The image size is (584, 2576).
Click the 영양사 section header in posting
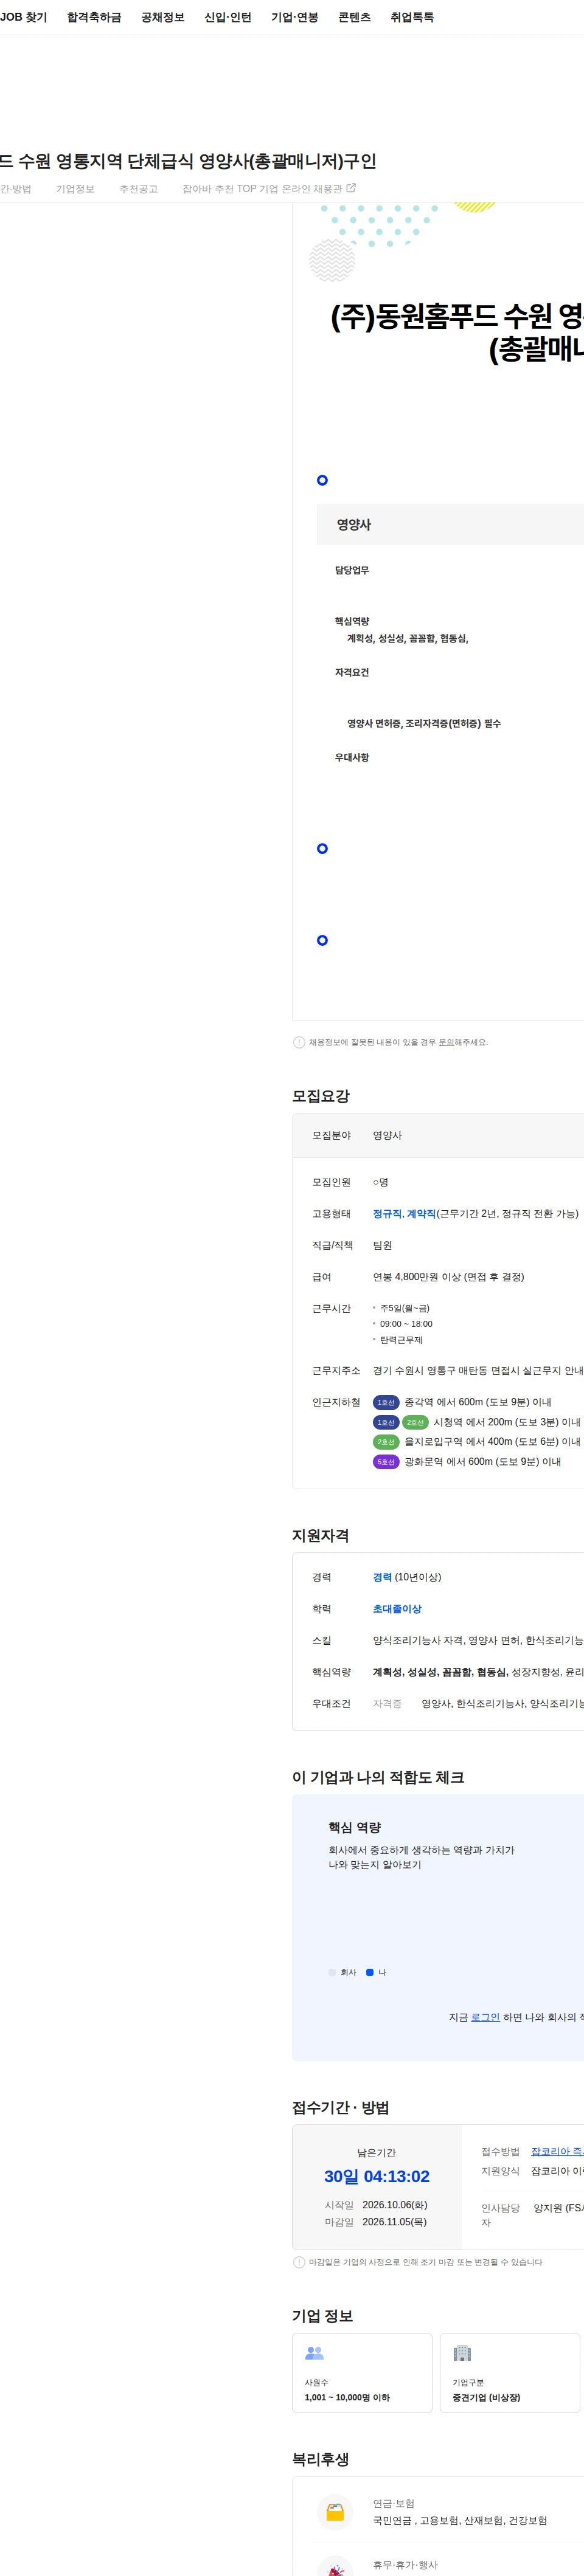pos(450,524)
